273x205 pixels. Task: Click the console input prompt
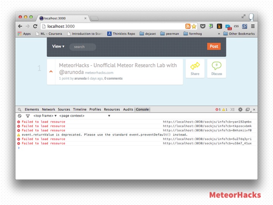(x=136, y=148)
